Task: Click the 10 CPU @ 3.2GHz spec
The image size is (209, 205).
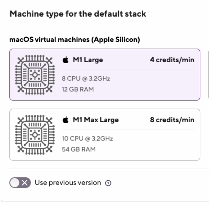Action: 87,139
